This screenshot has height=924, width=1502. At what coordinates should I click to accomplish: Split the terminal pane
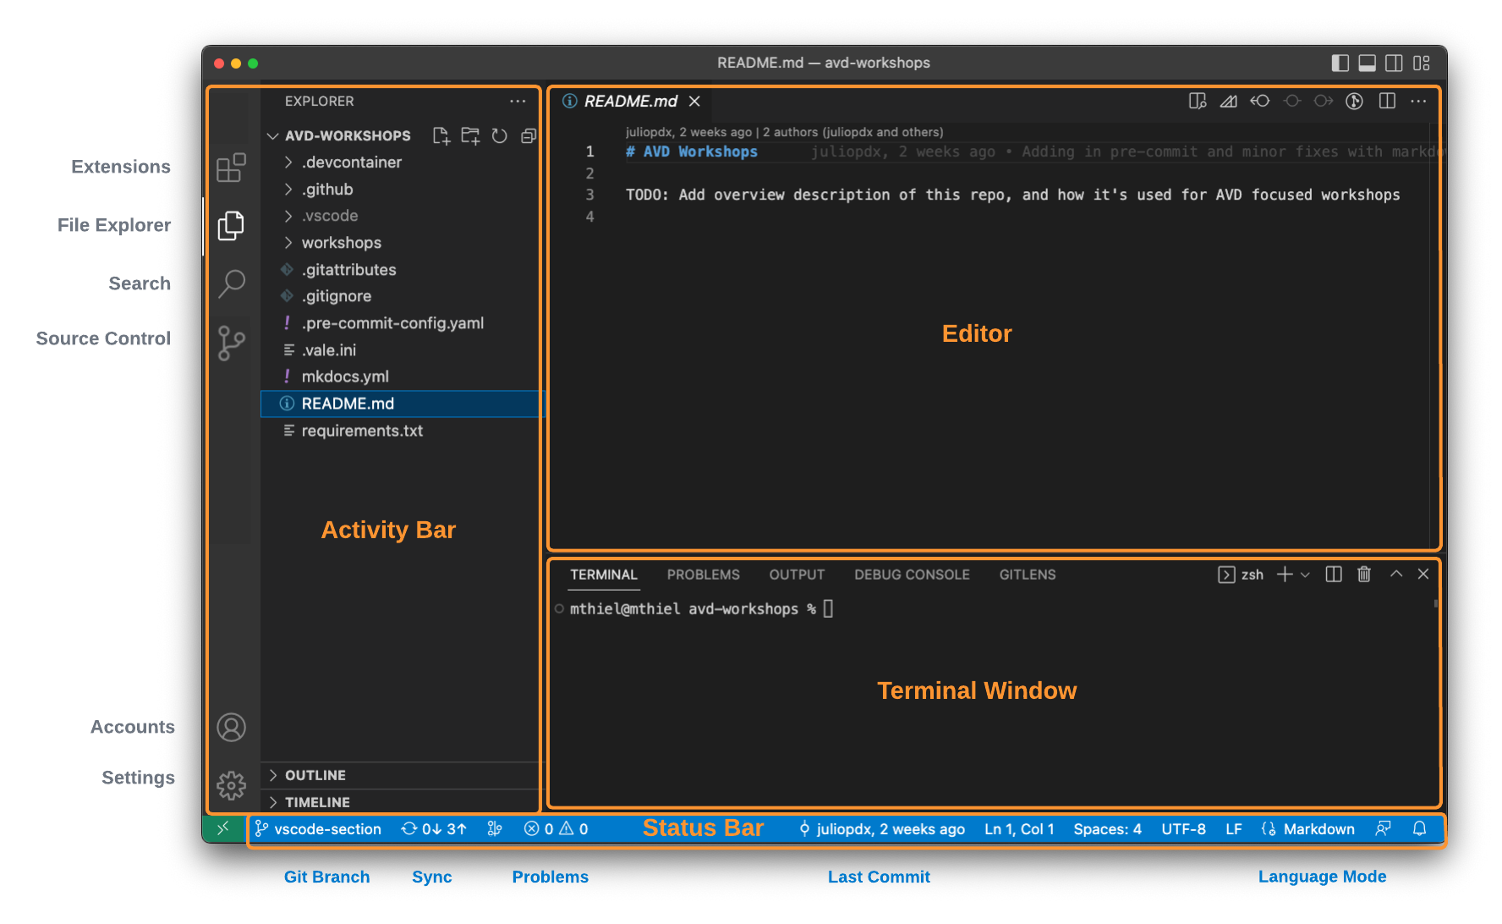coord(1334,575)
